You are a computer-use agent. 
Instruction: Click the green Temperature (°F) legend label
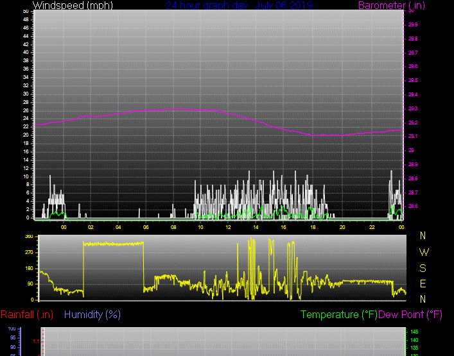point(339,314)
